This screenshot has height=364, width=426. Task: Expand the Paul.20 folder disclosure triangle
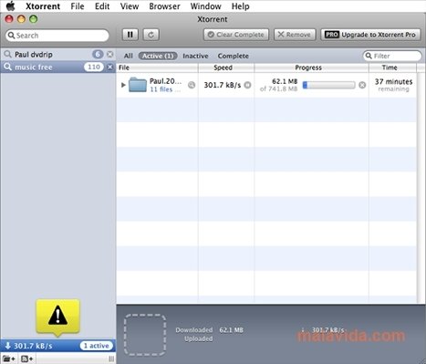(x=123, y=85)
